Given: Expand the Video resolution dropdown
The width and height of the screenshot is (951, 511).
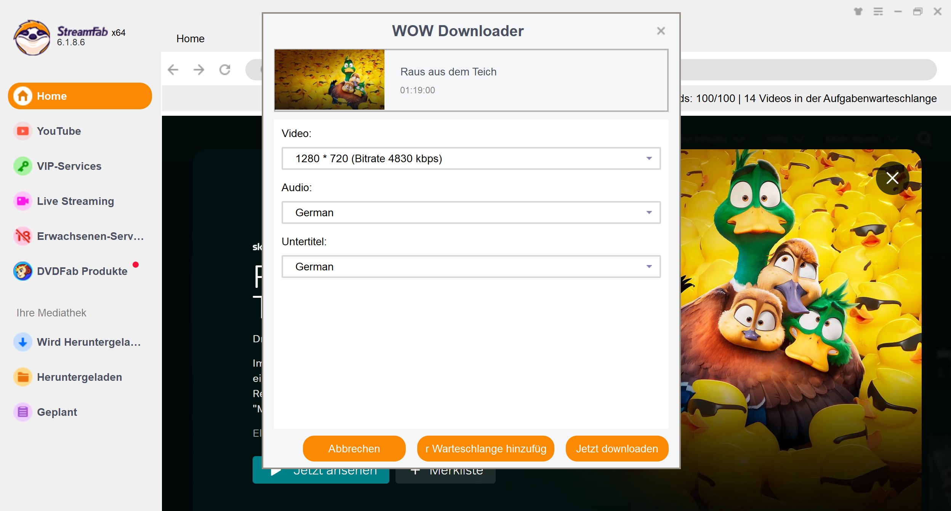Looking at the screenshot, I should pyautogui.click(x=648, y=158).
